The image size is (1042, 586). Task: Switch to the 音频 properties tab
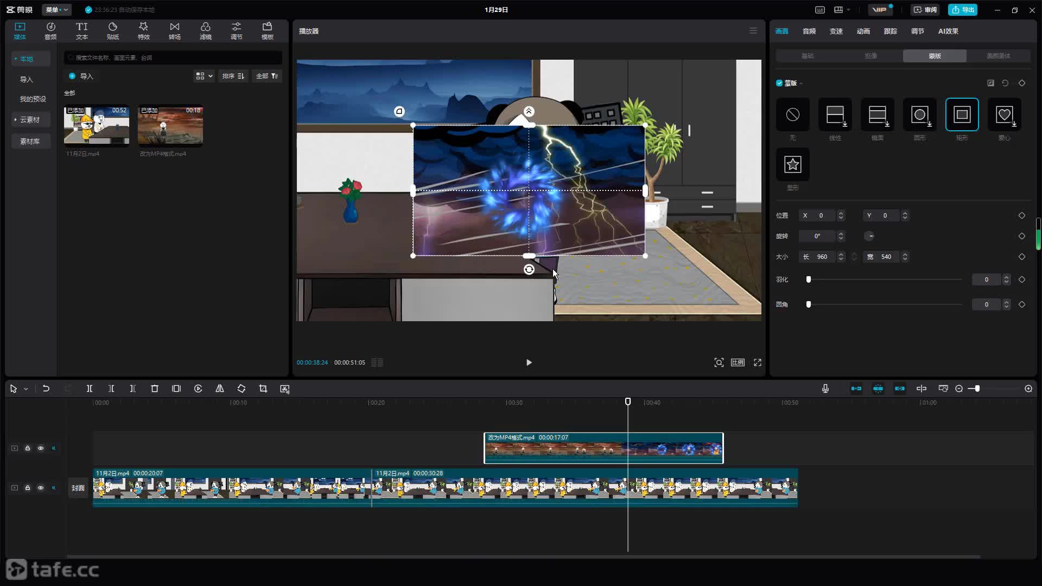(x=809, y=31)
